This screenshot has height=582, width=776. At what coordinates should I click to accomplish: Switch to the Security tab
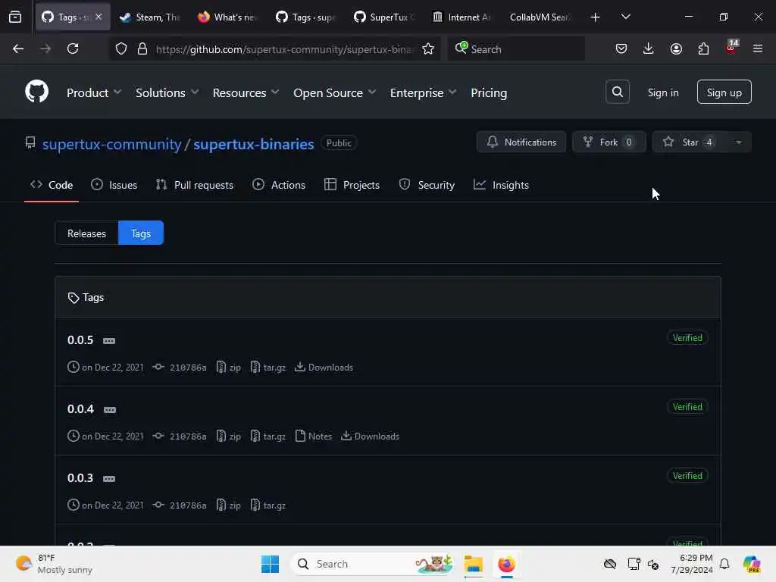427,185
